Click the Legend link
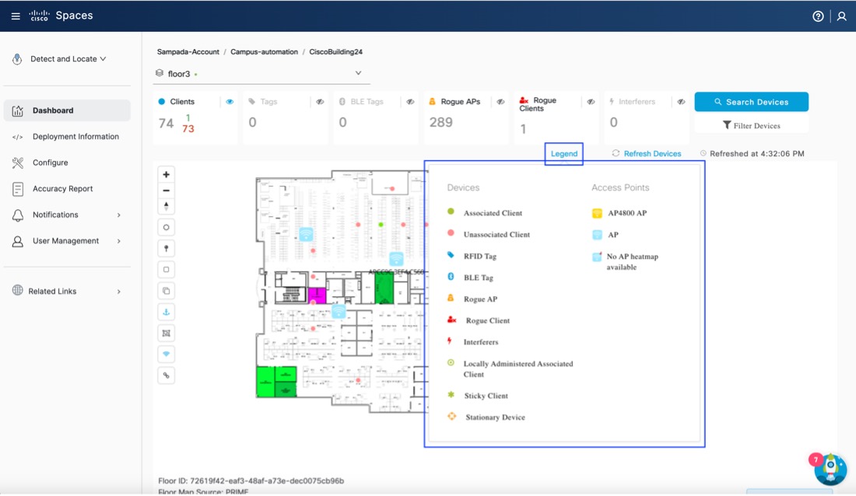Image resolution: width=856 pixels, height=496 pixels. click(564, 153)
